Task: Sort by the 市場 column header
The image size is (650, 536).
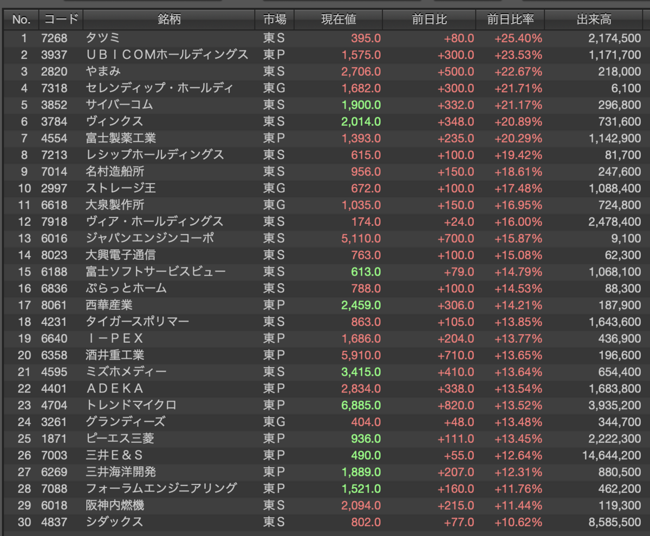Action: 275,20
